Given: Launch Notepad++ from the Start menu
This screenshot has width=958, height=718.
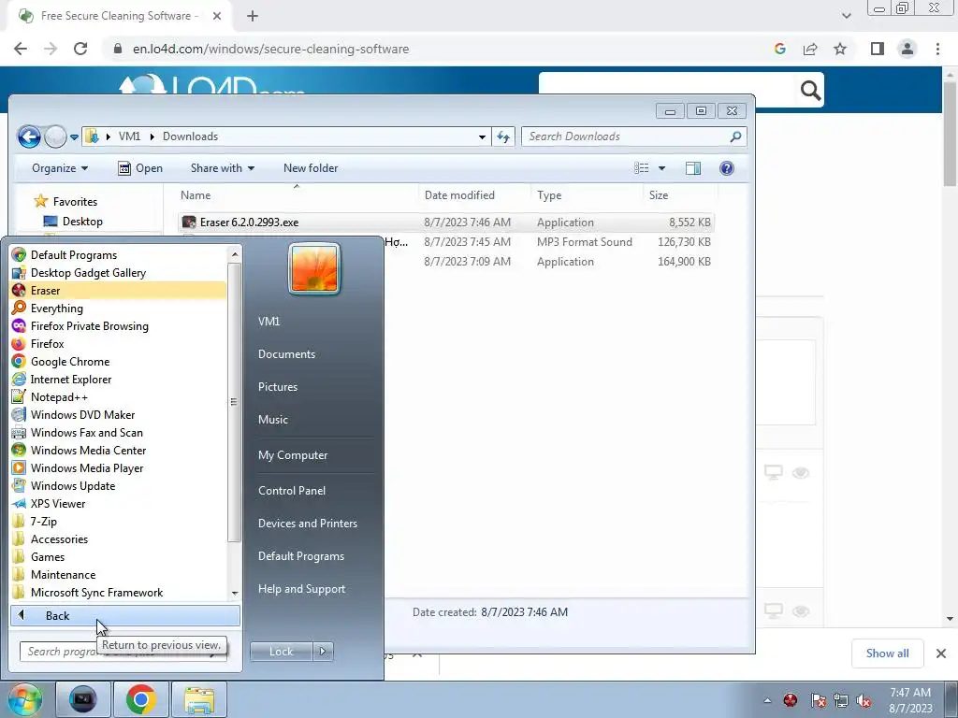Looking at the screenshot, I should coord(119,396).
